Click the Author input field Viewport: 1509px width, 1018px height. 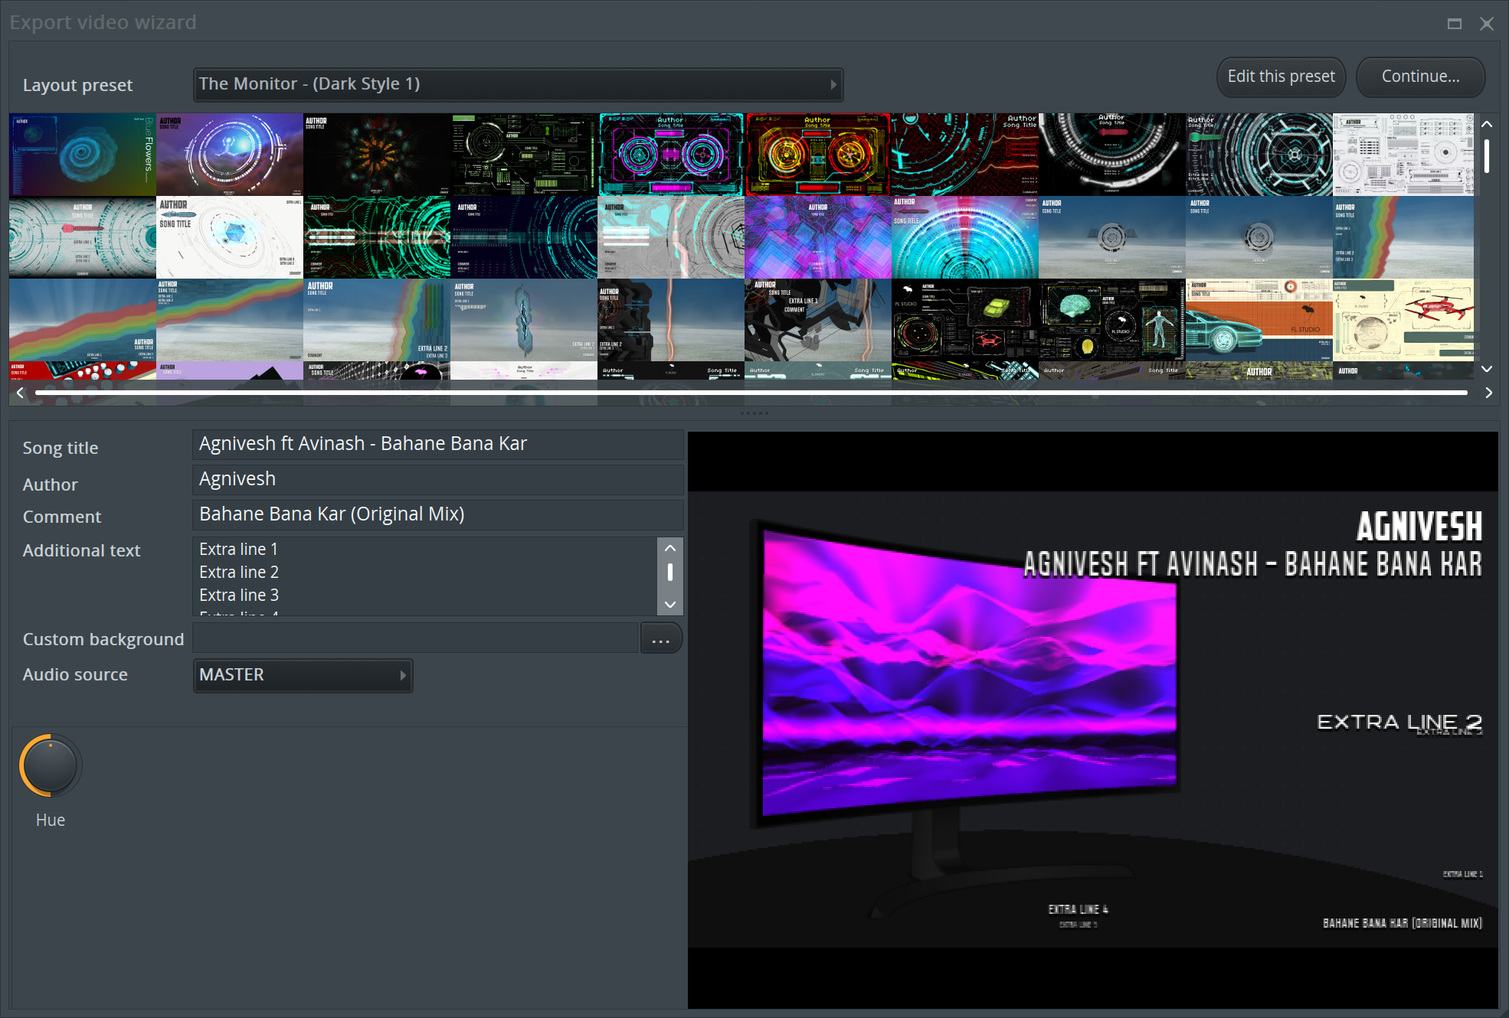click(438, 478)
